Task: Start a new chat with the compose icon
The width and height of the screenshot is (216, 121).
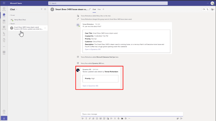Action: coord(45,9)
